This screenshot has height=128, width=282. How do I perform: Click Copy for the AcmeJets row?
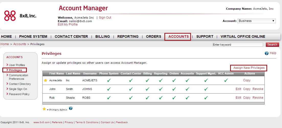[x=247, y=80]
